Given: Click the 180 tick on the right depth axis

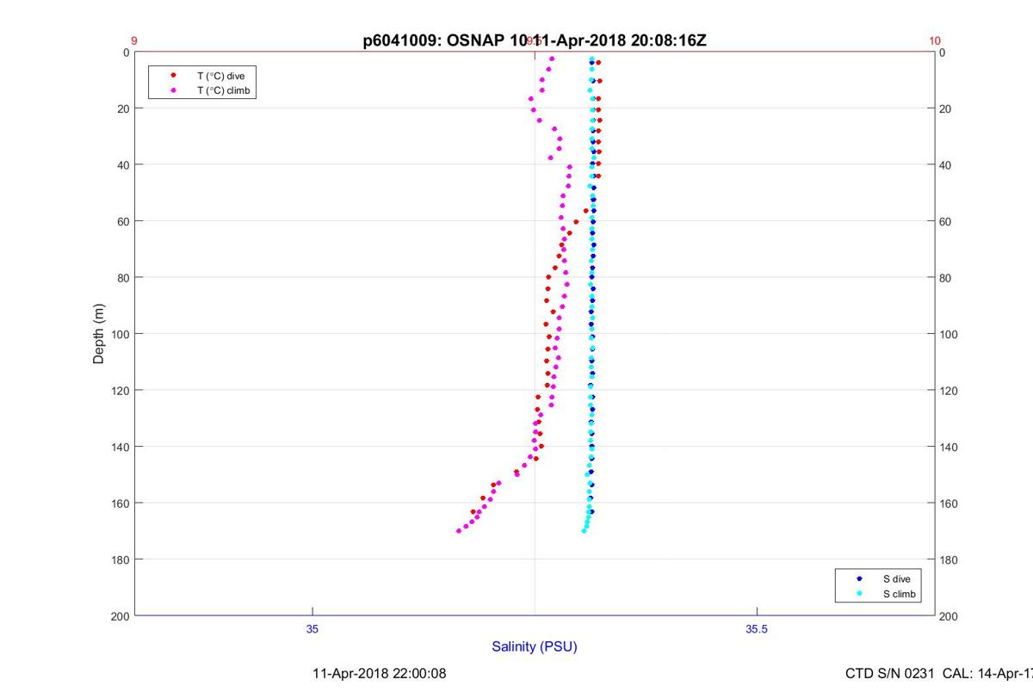Looking at the screenshot, I should click(950, 559).
